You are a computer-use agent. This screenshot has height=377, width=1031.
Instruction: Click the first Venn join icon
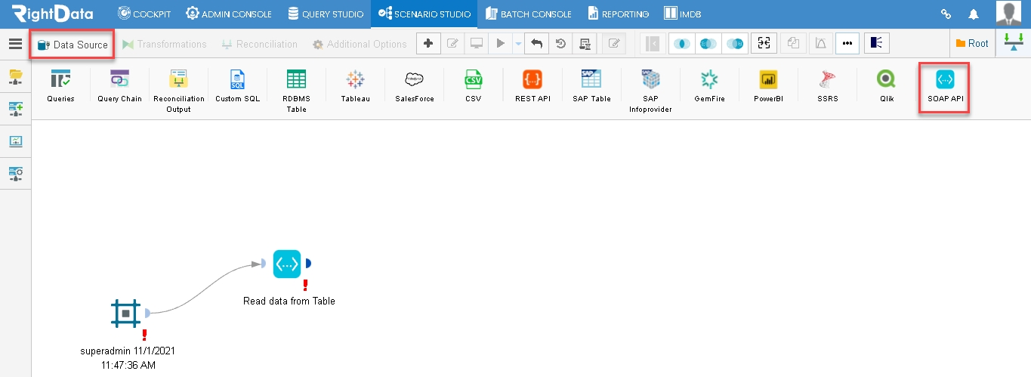coord(682,44)
